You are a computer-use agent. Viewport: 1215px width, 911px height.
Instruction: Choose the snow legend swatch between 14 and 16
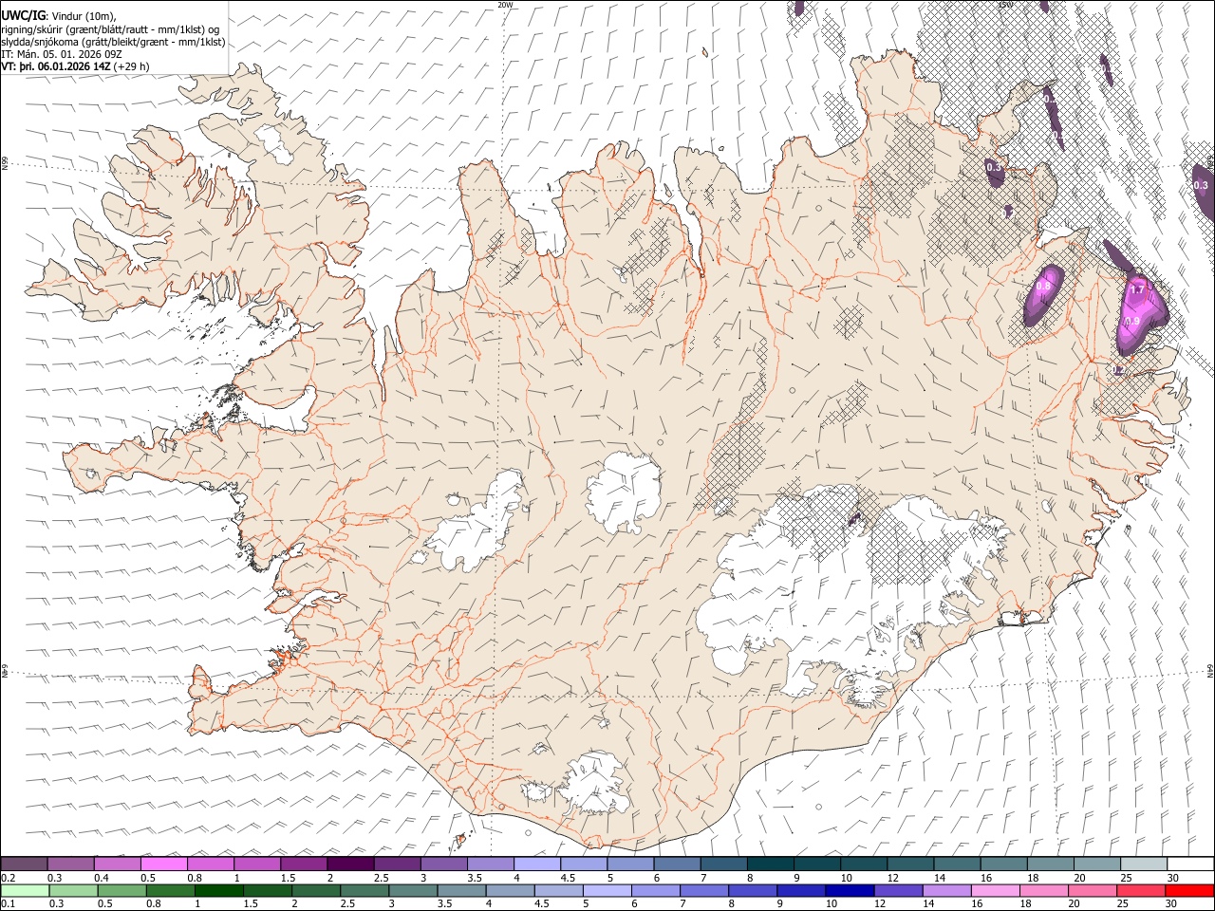[x=957, y=864]
